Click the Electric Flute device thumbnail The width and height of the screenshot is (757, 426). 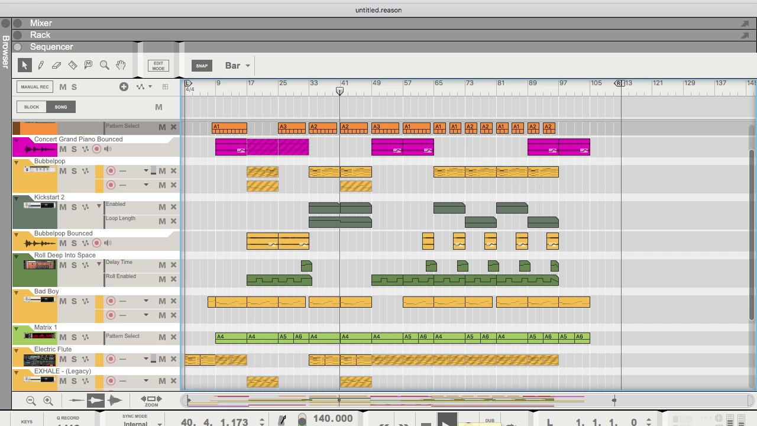(x=39, y=360)
